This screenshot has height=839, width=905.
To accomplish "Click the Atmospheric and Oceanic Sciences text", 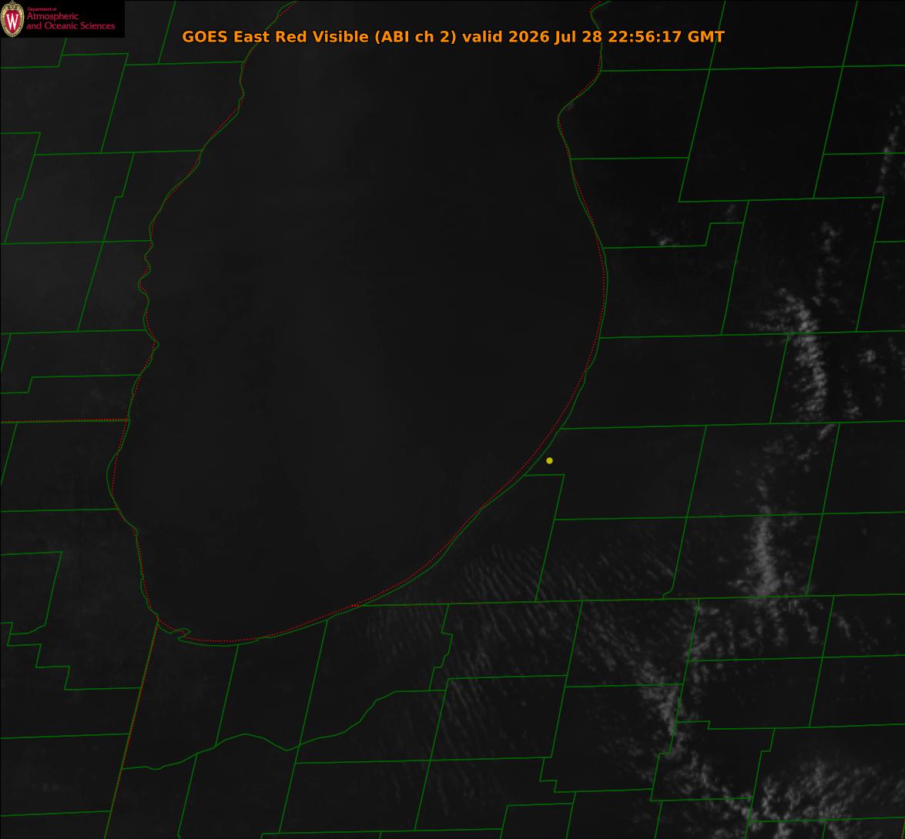I will click(70, 21).
